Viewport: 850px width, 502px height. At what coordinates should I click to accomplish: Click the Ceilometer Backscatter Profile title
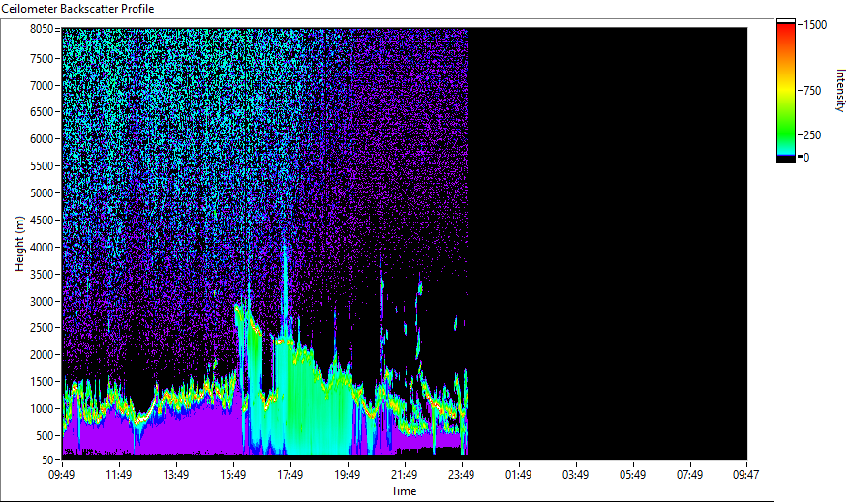78,9
